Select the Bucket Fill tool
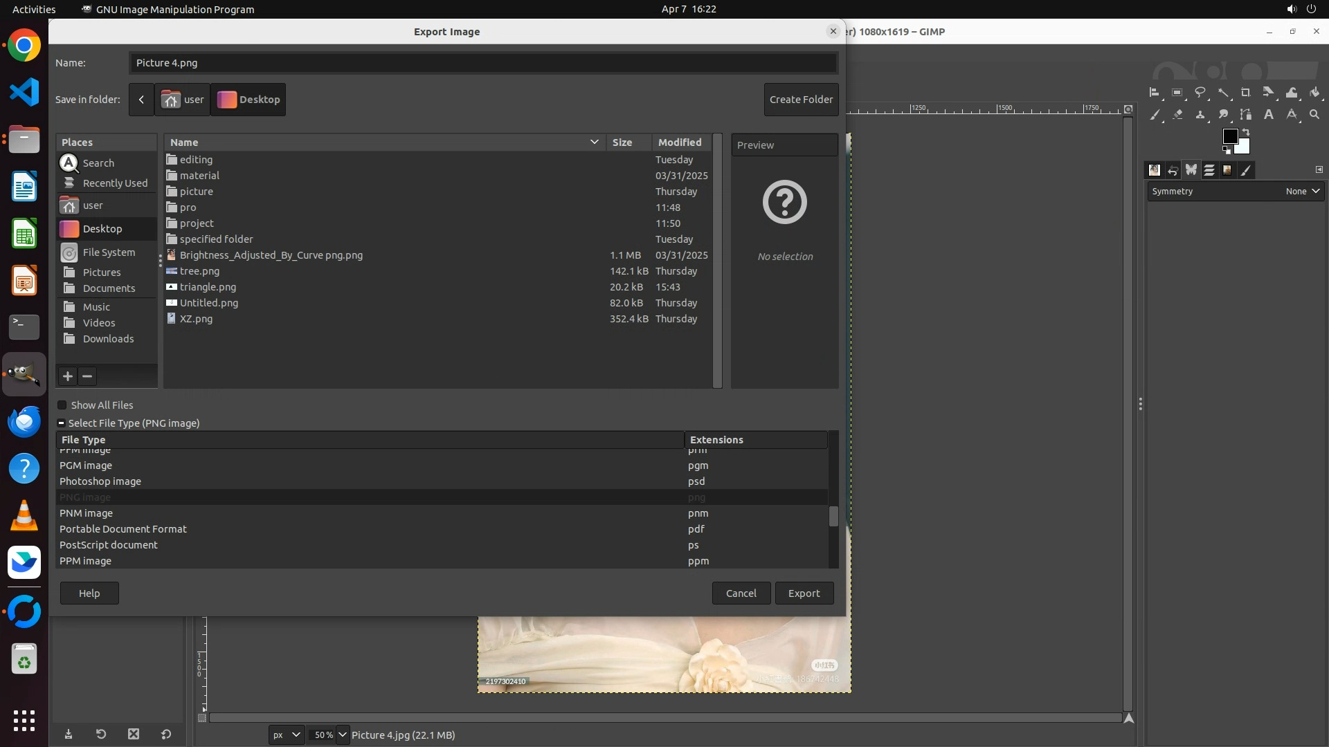 pos(1314,93)
